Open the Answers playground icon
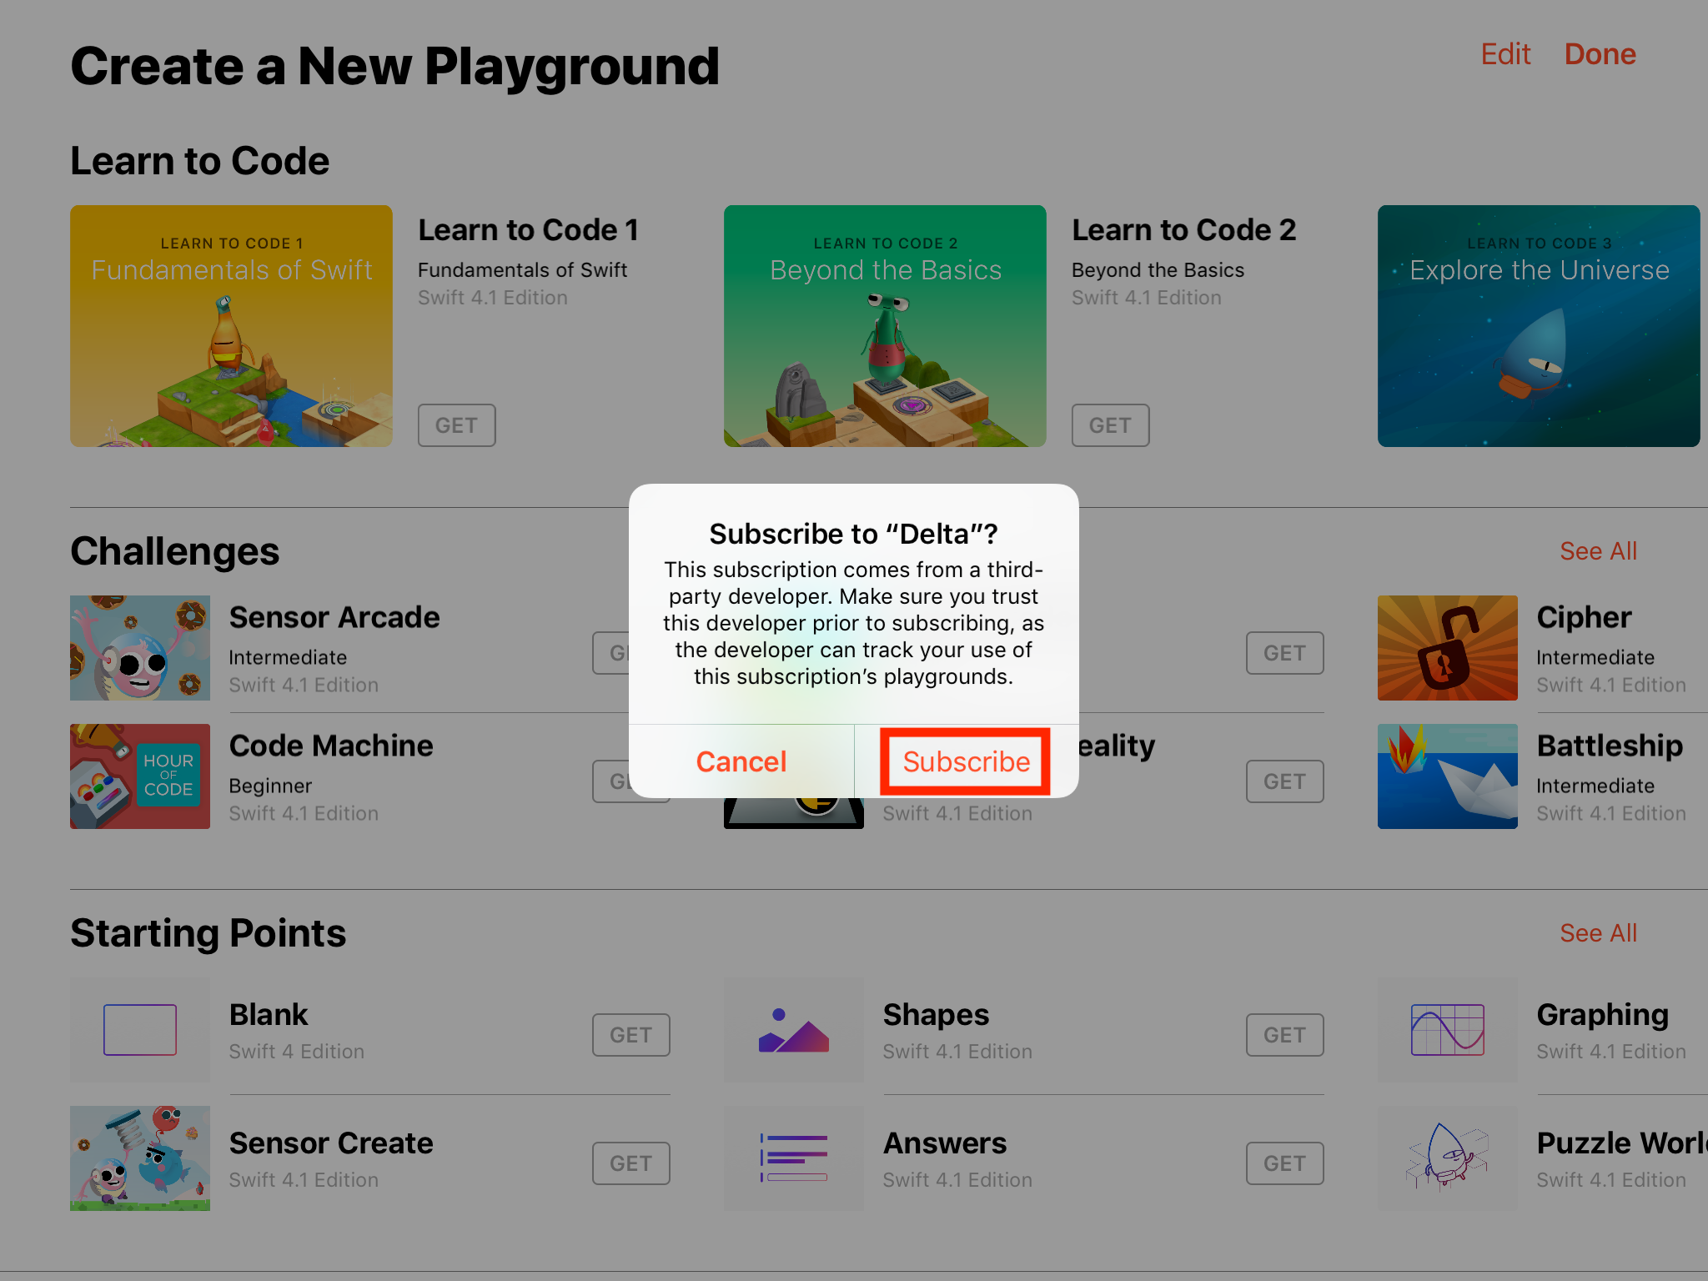1708x1281 pixels. click(x=794, y=1158)
